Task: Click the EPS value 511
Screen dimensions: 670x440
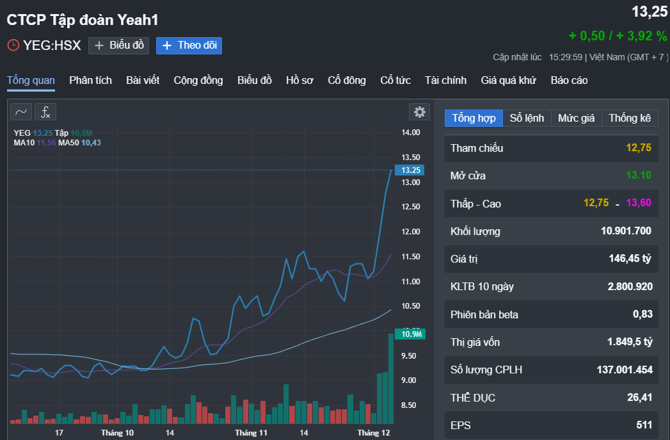Action: 644,425
